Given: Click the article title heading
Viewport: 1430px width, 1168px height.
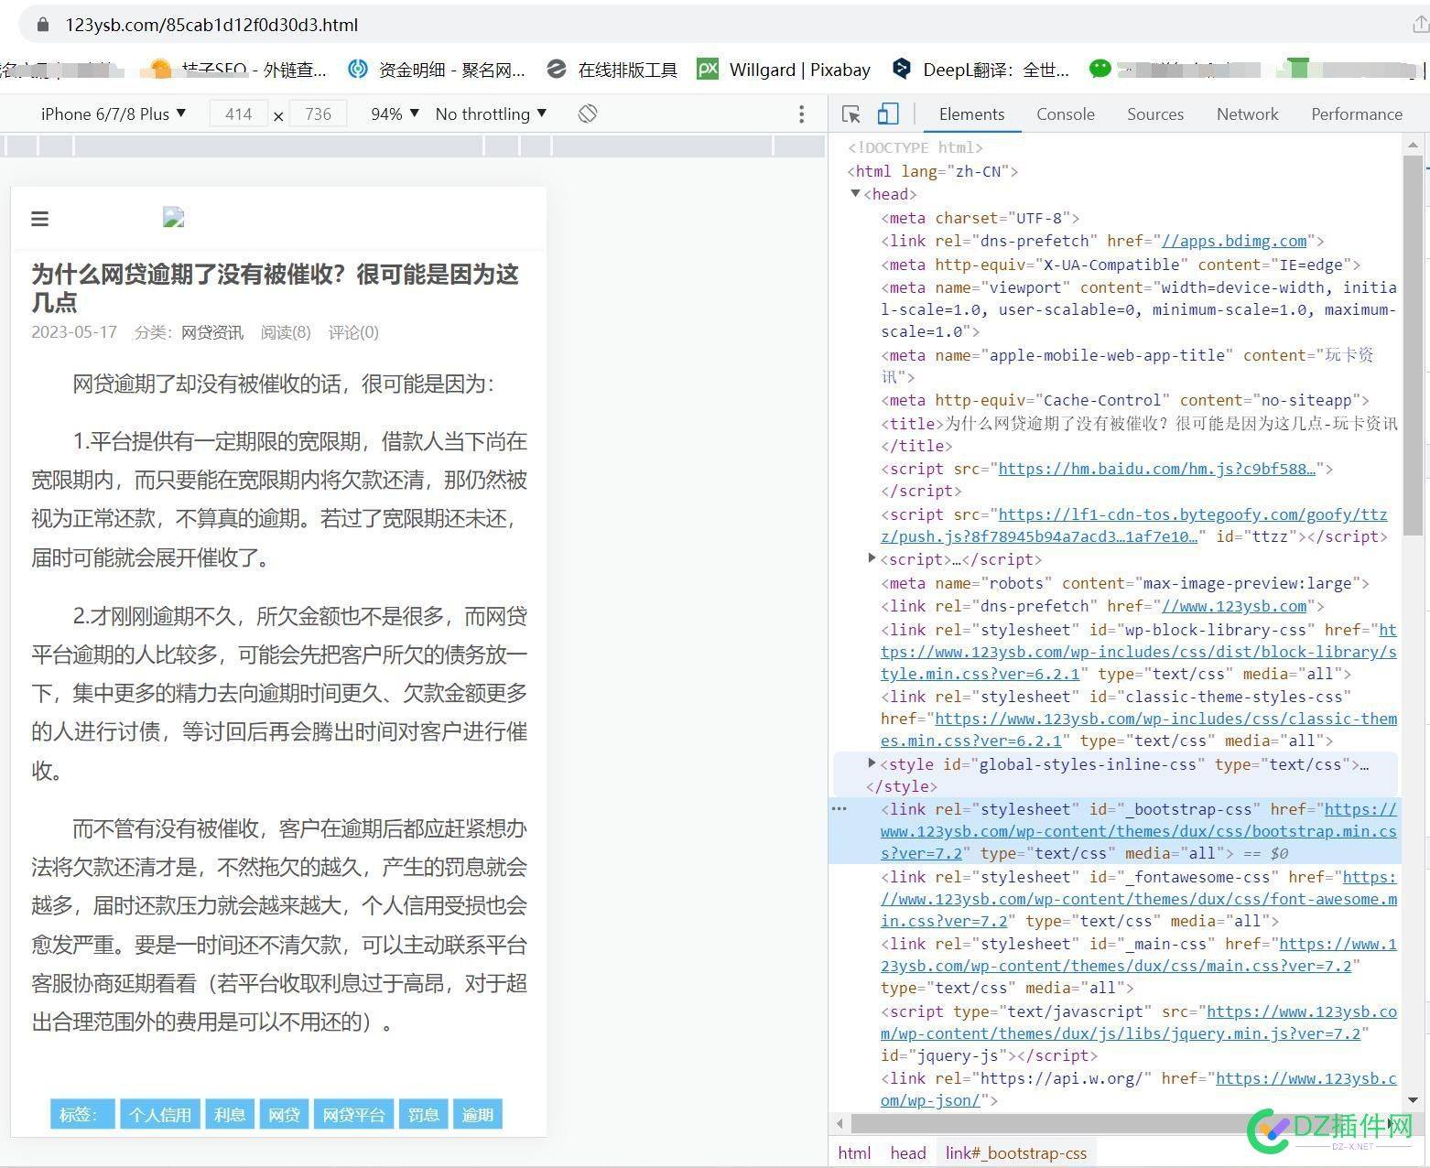Looking at the screenshot, I should [x=276, y=288].
